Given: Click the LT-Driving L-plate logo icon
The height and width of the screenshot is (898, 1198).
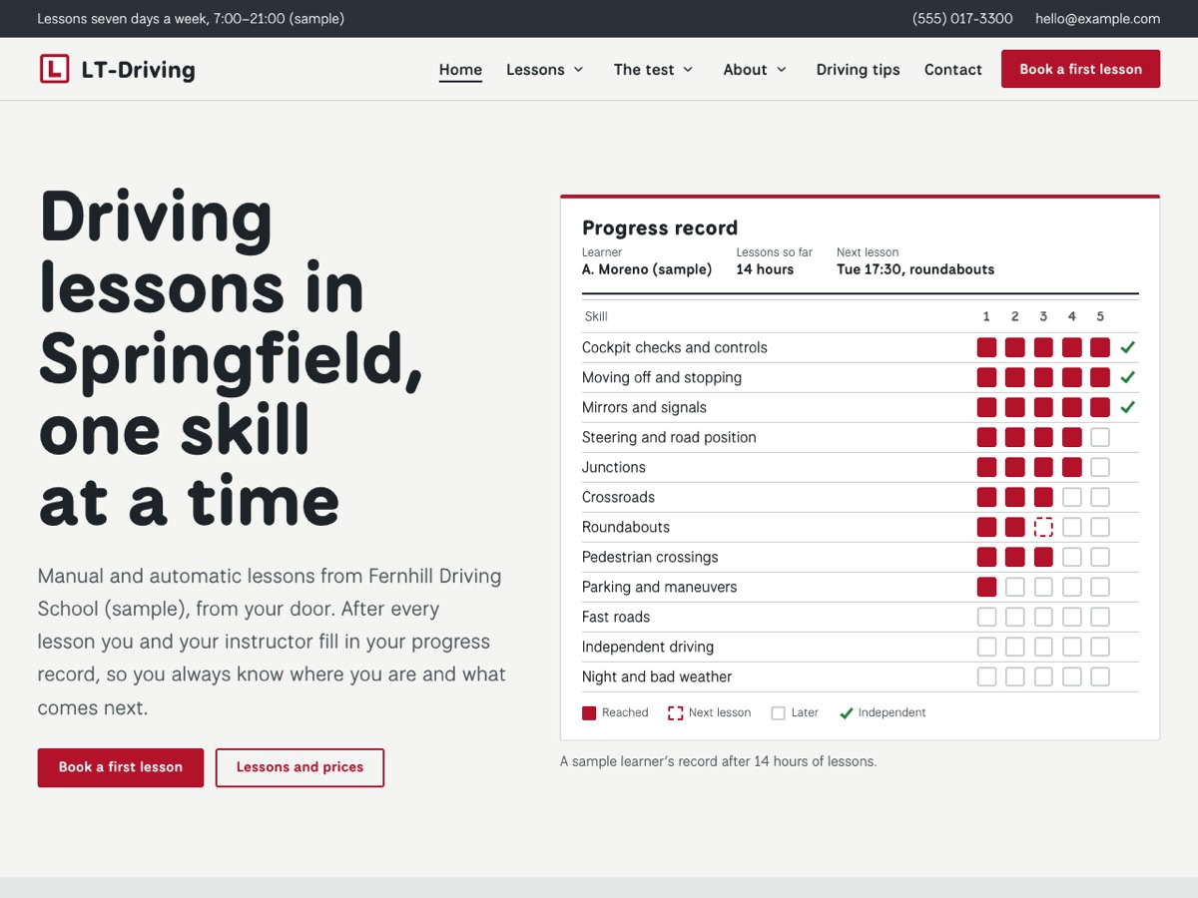Looking at the screenshot, I should pos(54,69).
